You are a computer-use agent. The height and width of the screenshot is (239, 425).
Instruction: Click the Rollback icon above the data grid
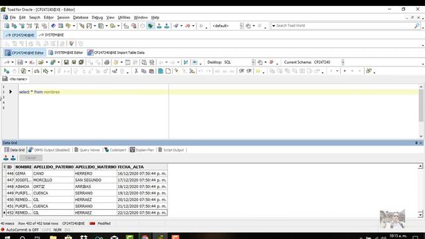tap(13, 158)
